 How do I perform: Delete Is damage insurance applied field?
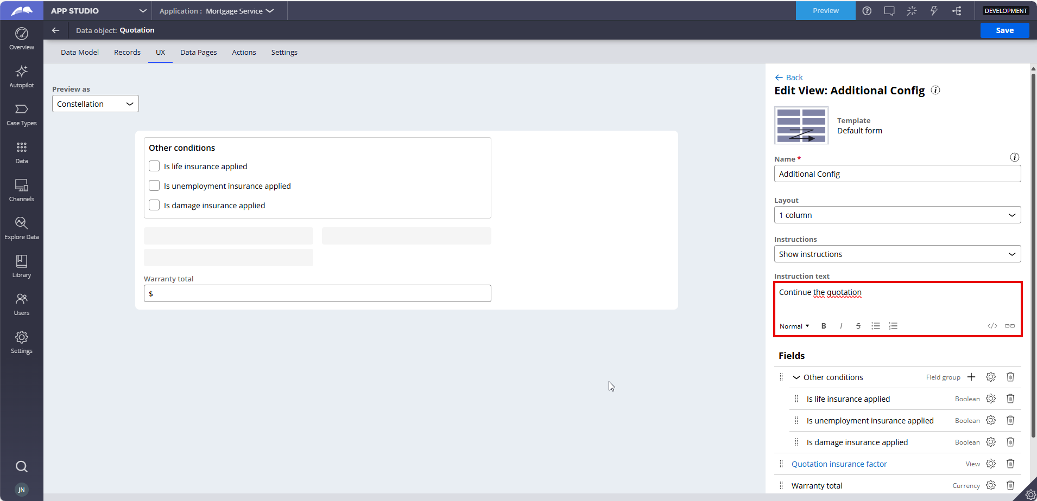point(1010,442)
